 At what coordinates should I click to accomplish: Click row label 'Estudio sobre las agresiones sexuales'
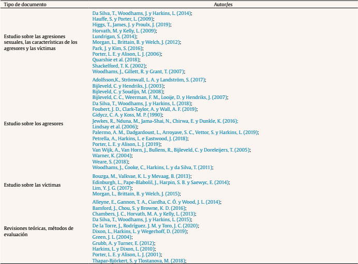point(41,42)
